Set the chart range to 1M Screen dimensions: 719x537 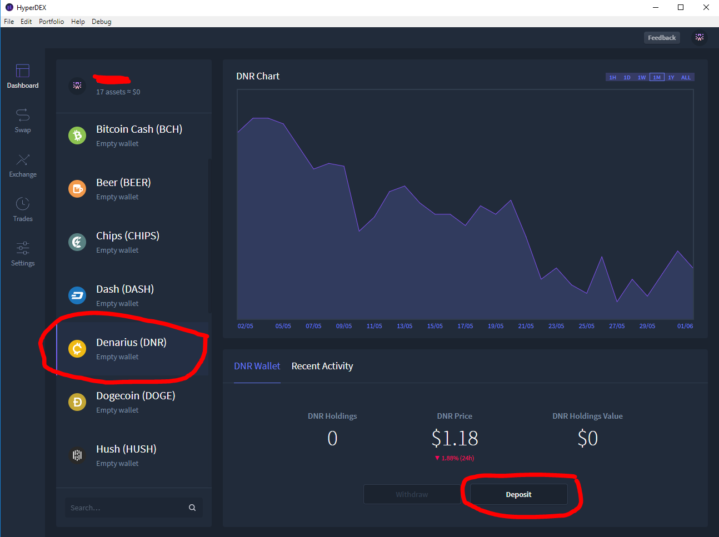click(x=657, y=77)
